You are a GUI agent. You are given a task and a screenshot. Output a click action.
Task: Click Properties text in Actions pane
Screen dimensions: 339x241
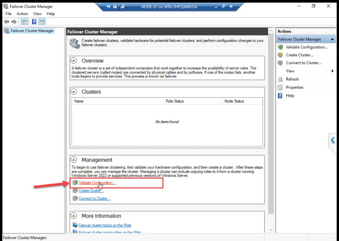click(295, 87)
